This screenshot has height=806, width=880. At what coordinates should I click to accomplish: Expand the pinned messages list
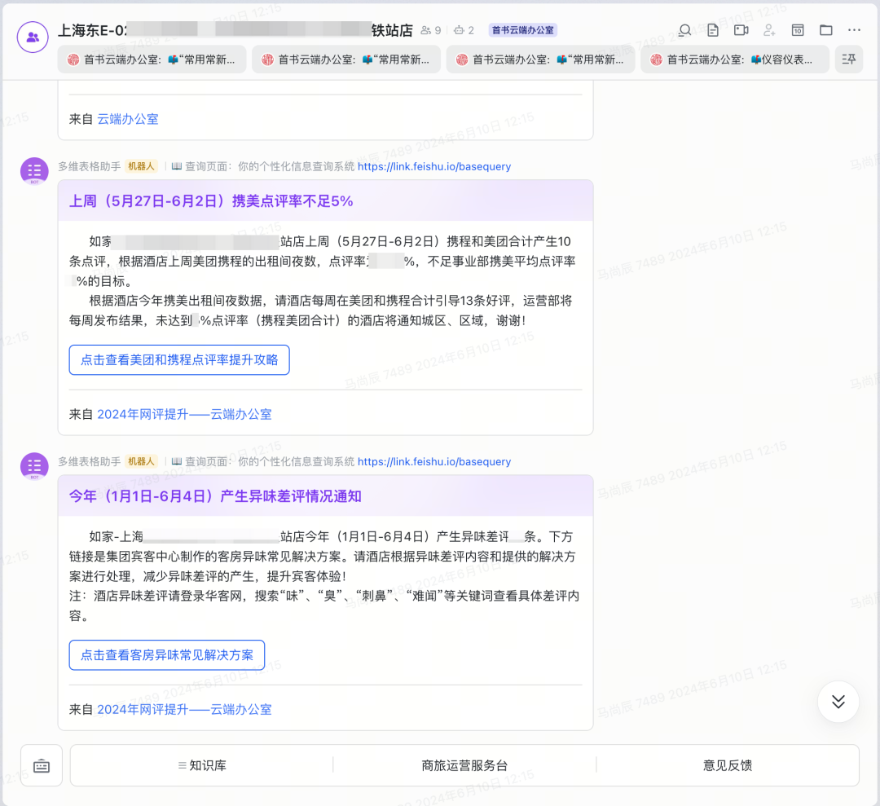coord(849,59)
